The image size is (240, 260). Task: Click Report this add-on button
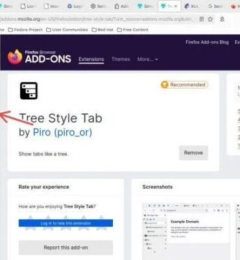(x=66, y=248)
